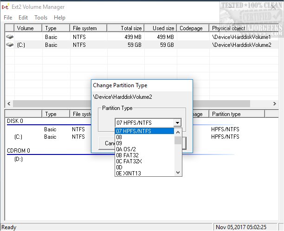This screenshot has width=284, height=231.
Task: Sort by the Type column header in volume list
Action: click(56, 28)
